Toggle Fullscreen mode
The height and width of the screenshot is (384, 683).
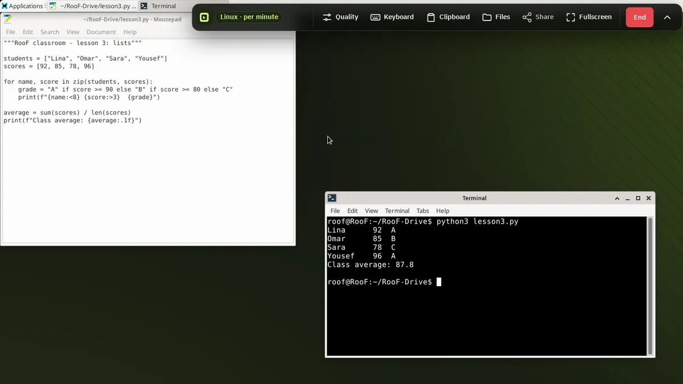589,17
